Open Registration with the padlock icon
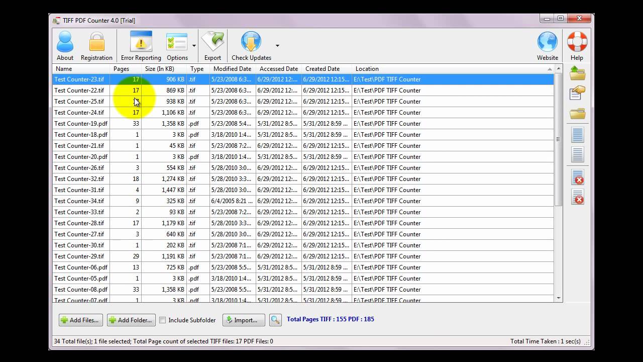 pyautogui.click(x=96, y=46)
